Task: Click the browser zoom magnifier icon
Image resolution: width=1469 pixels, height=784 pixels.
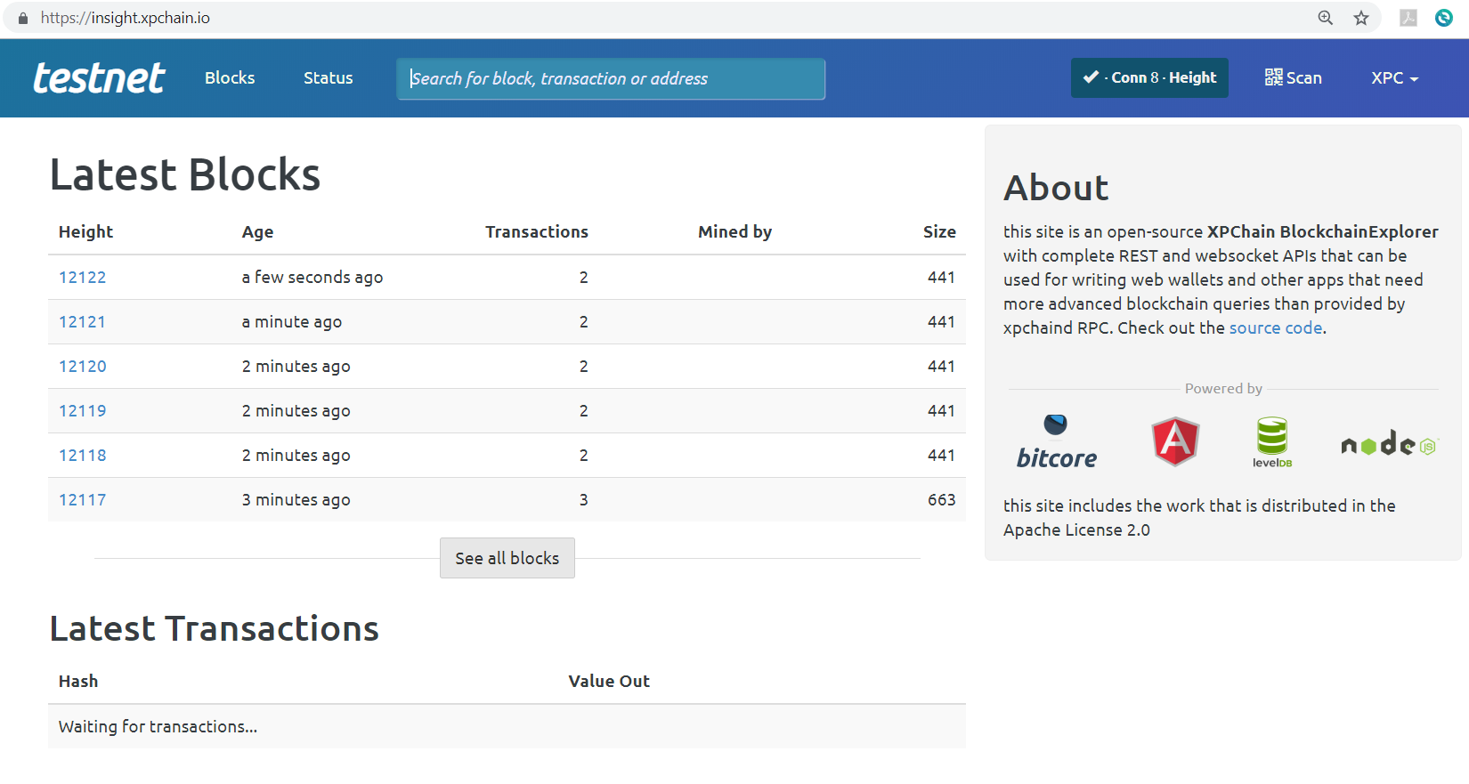Action: pyautogui.click(x=1326, y=18)
